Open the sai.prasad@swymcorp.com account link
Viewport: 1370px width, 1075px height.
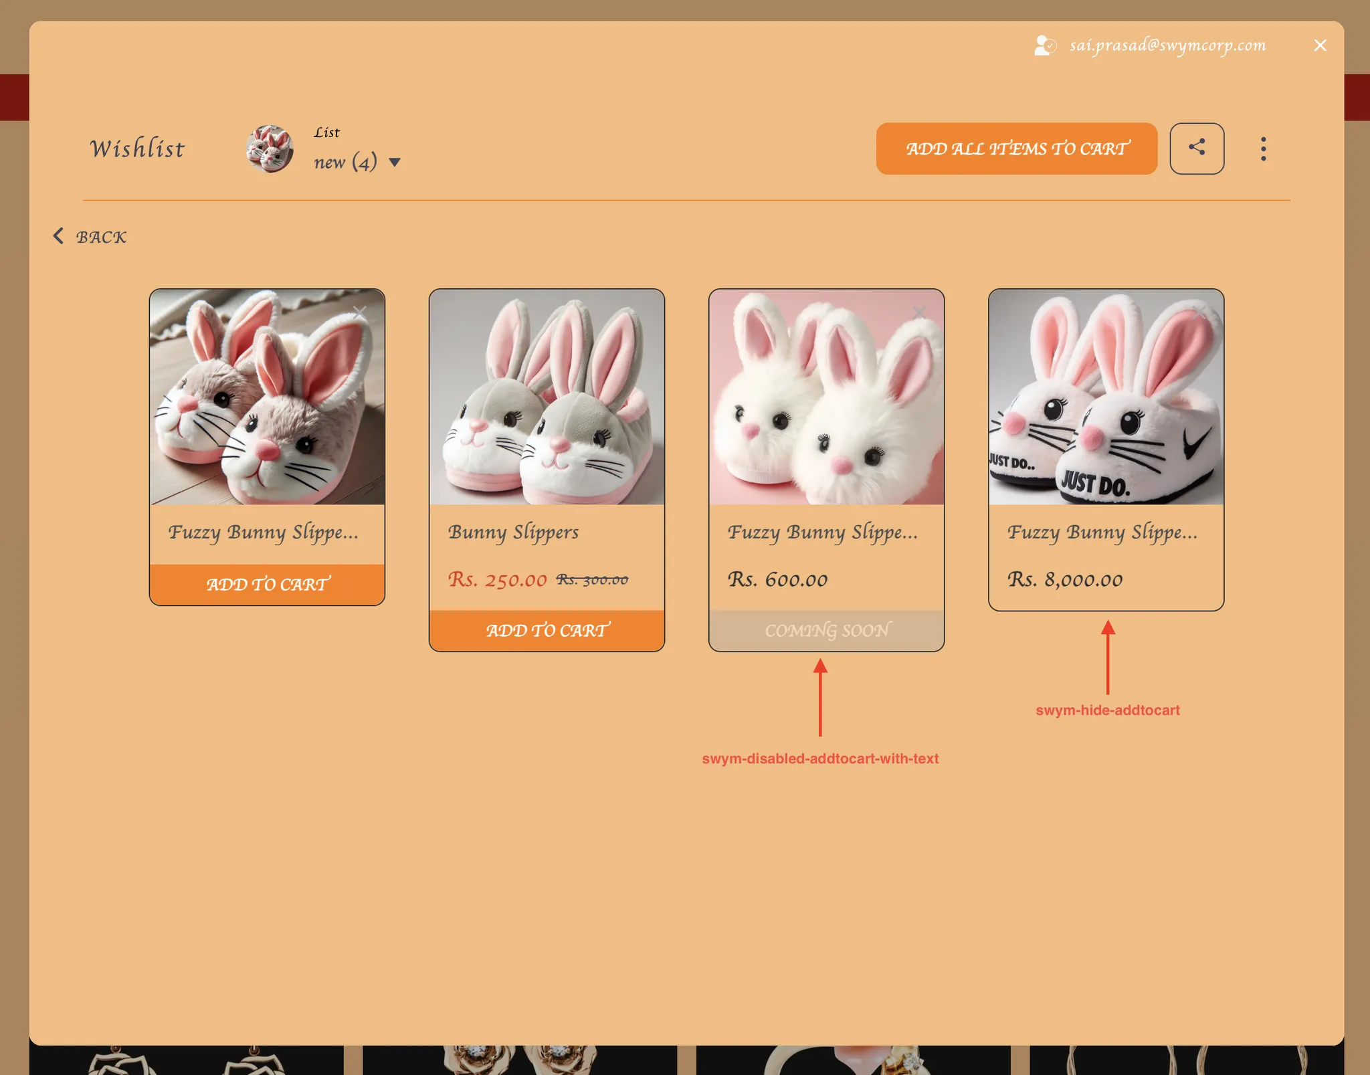point(1167,45)
